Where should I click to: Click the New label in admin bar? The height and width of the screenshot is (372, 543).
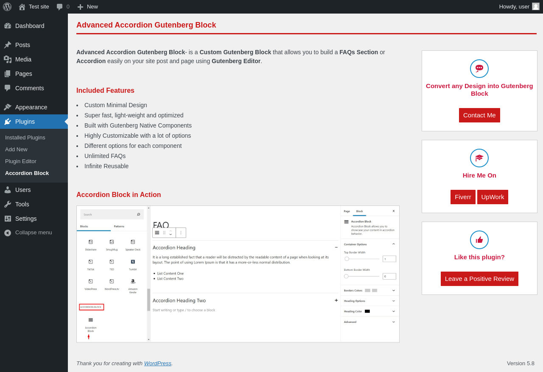click(92, 7)
